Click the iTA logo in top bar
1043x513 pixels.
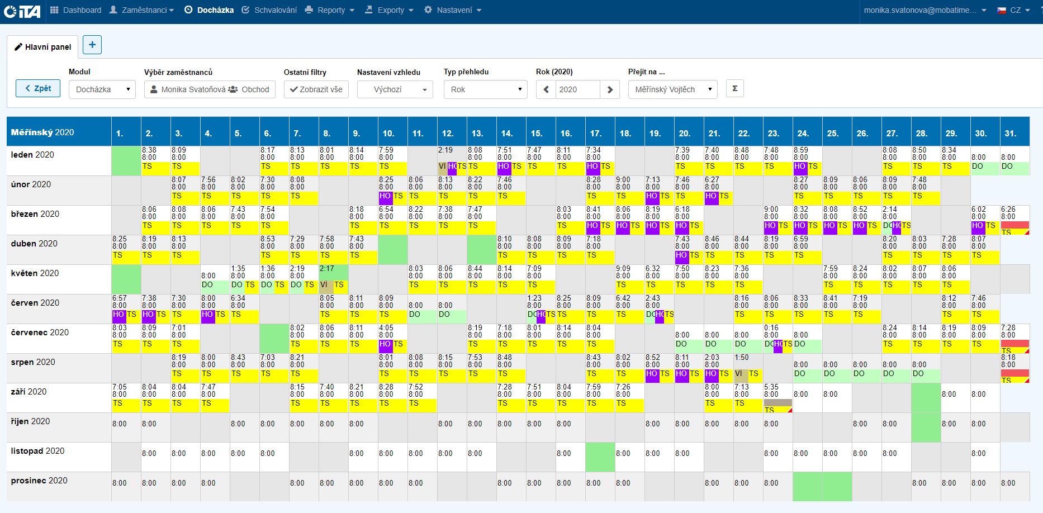[x=22, y=11]
